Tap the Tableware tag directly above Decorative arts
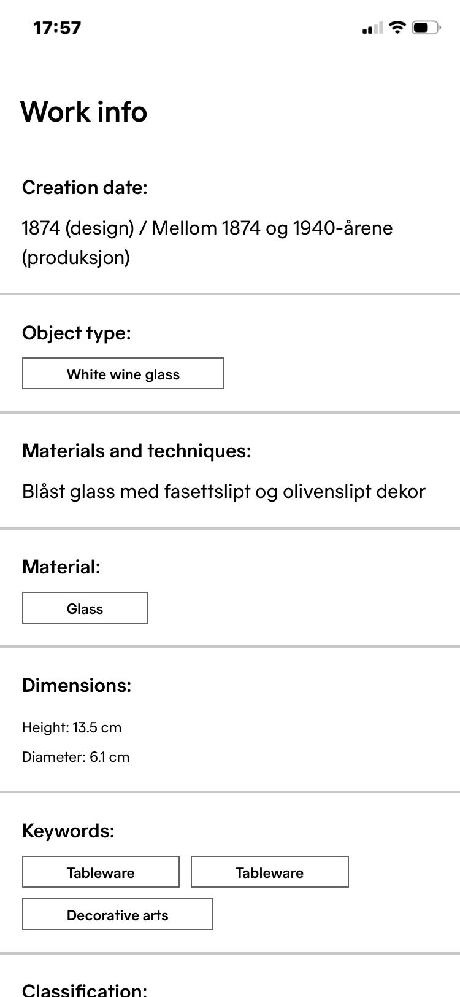Screen dimensions: 460x997 pos(101,872)
